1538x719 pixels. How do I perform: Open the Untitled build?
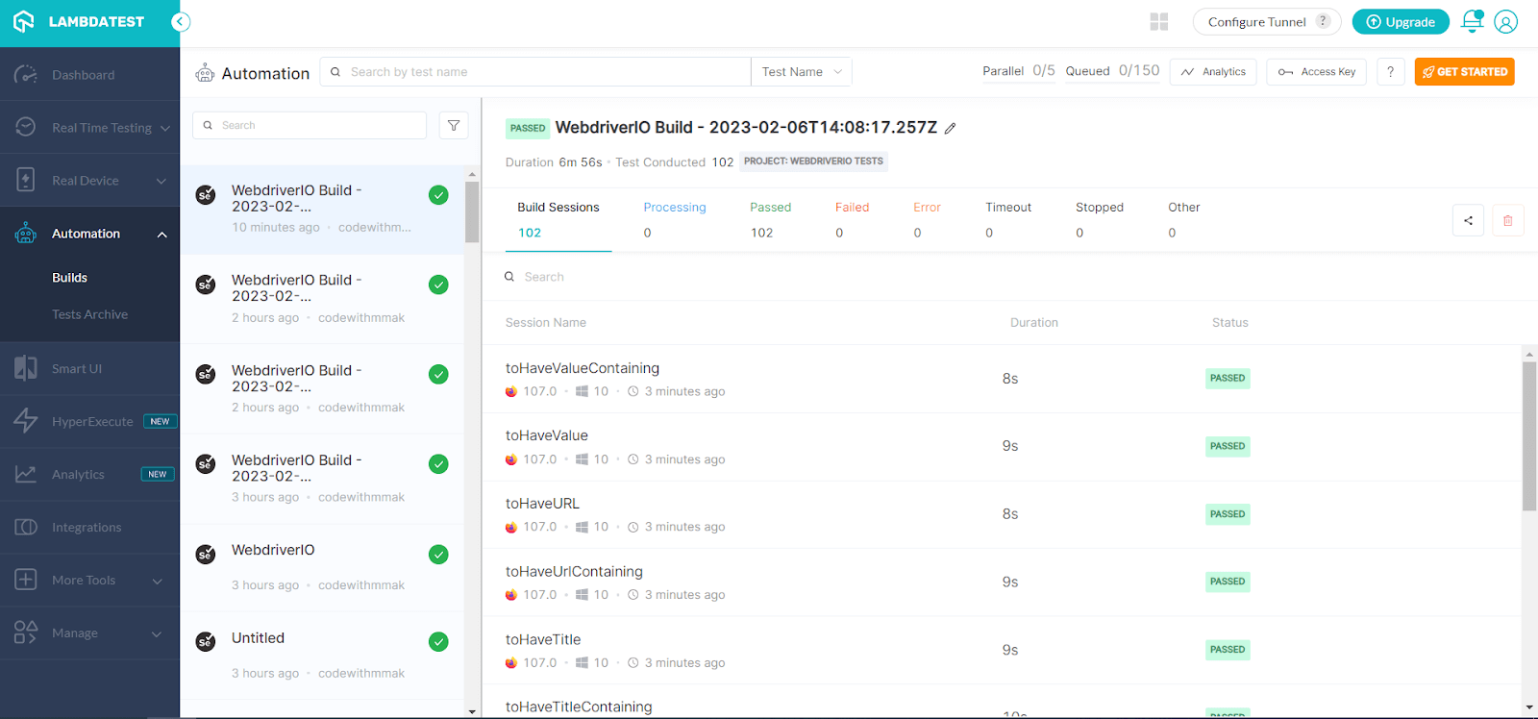point(323,656)
